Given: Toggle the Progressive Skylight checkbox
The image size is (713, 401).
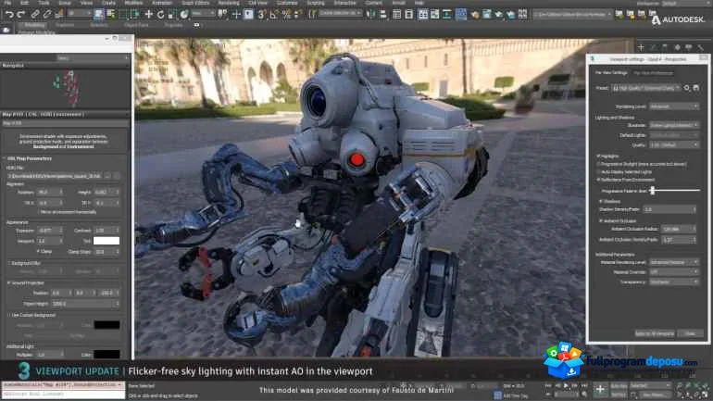Looking at the screenshot, I should click(599, 164).
